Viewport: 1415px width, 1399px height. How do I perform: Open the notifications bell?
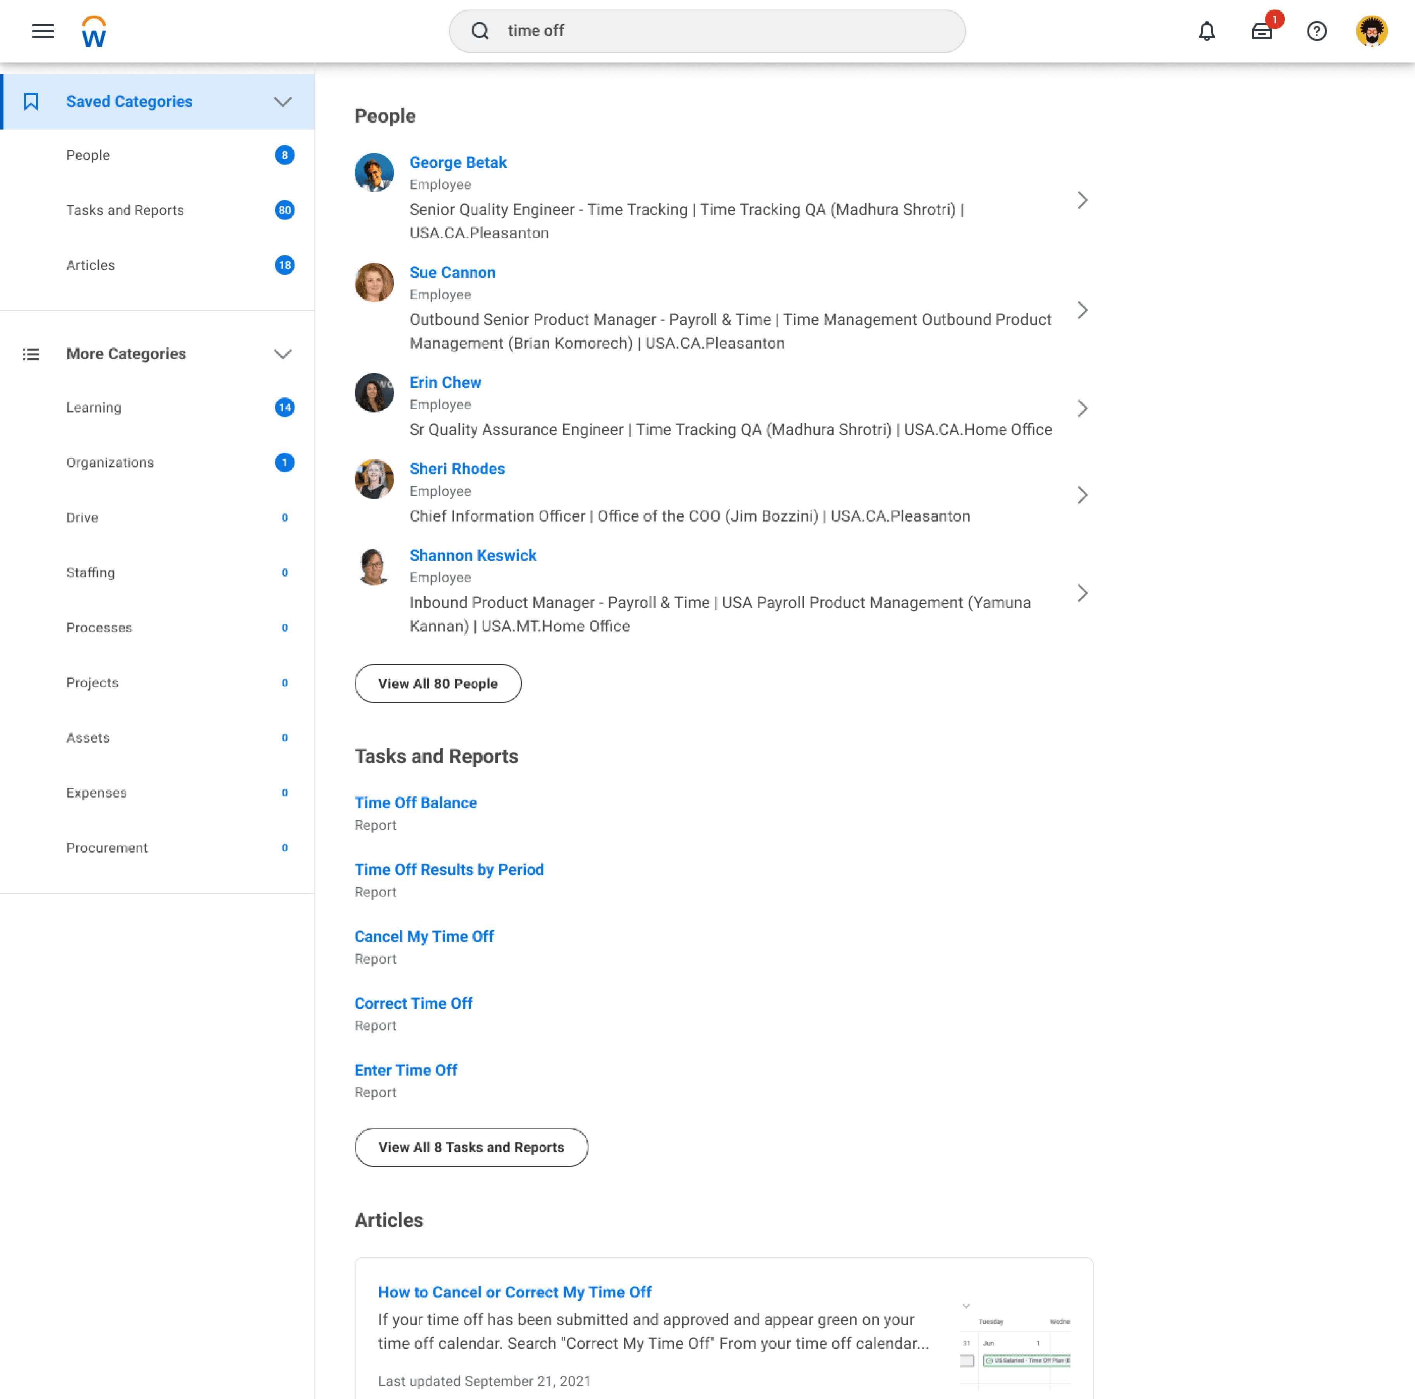point(1206,31)
